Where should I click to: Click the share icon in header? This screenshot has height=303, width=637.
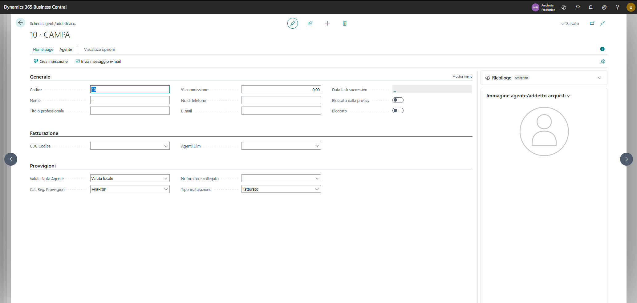coord(310,23)
